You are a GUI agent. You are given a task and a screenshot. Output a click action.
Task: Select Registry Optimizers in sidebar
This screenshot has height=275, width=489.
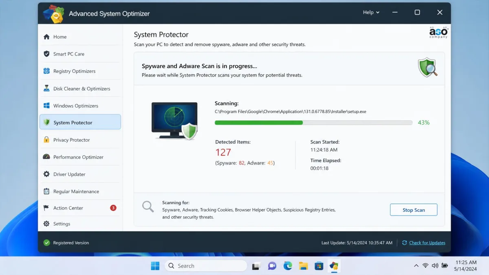point(80,71)
